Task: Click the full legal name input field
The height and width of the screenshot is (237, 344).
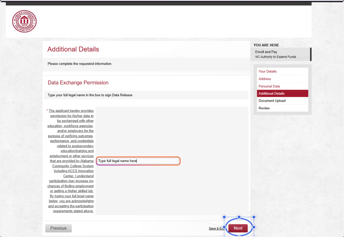Action: [138, 161]
